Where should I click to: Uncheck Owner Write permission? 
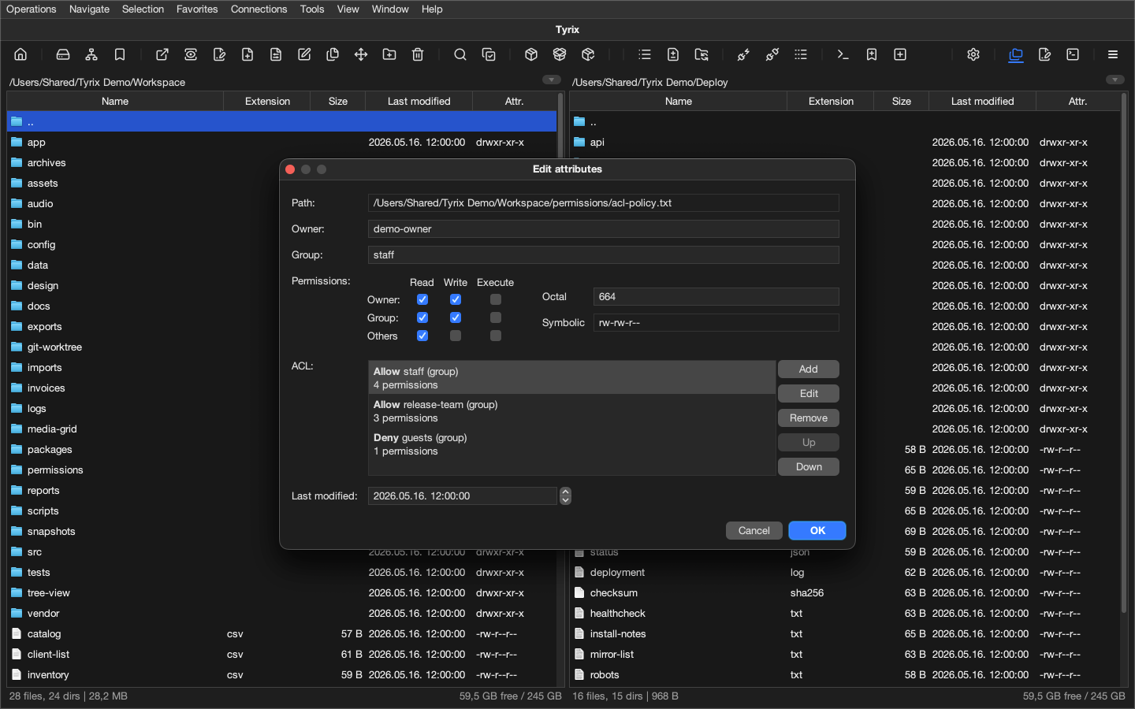456,299
